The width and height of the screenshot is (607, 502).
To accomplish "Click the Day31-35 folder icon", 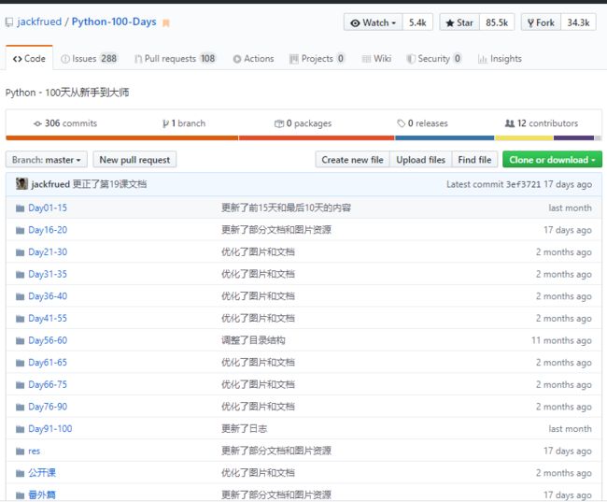I will [21, 275].
